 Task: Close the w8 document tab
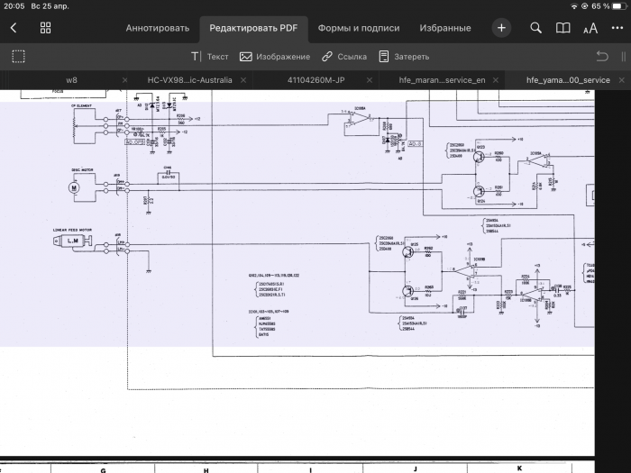click(124, 80)
